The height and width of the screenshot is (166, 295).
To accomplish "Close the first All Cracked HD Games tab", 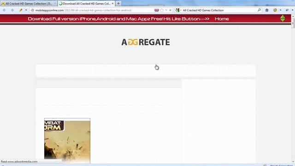I will (55, 4).
